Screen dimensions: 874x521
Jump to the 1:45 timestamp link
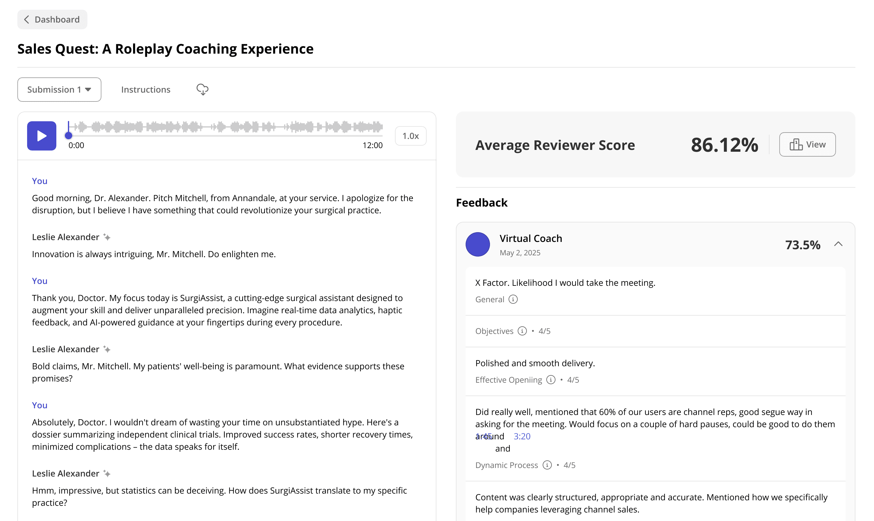click(x=484, y=436)
